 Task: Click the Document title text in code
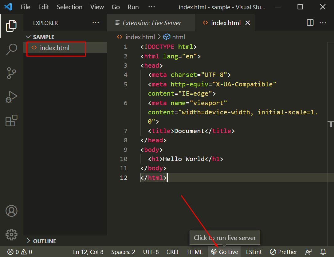189,131
